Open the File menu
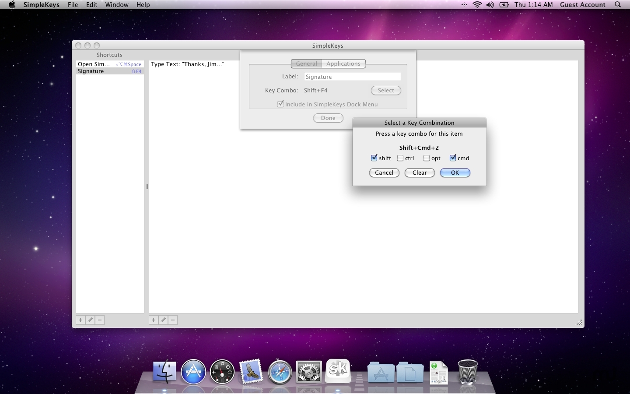The image size is (630, 394). [73, 5]
